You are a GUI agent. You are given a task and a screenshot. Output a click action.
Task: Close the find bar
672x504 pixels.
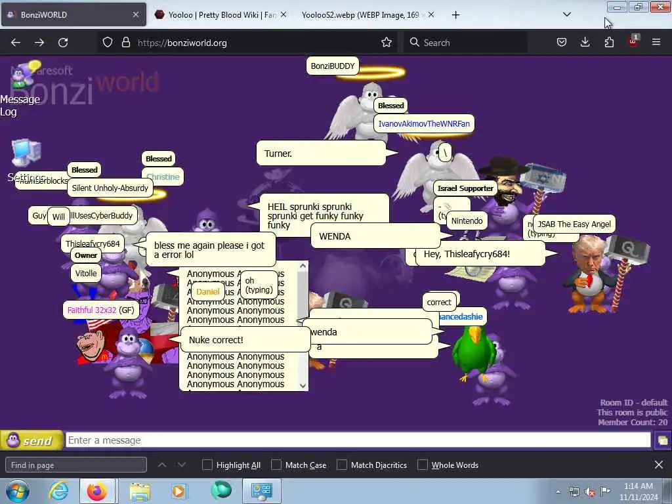[x=659, y=465]
